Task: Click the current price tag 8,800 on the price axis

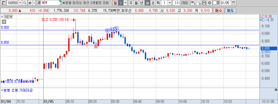Action: click(268, 48)
